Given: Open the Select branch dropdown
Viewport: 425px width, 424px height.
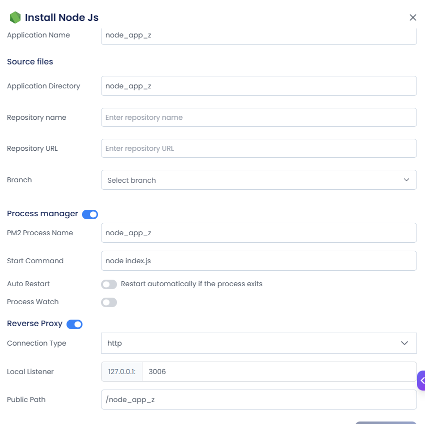Looking at the screenshot, I should point(259,180).
